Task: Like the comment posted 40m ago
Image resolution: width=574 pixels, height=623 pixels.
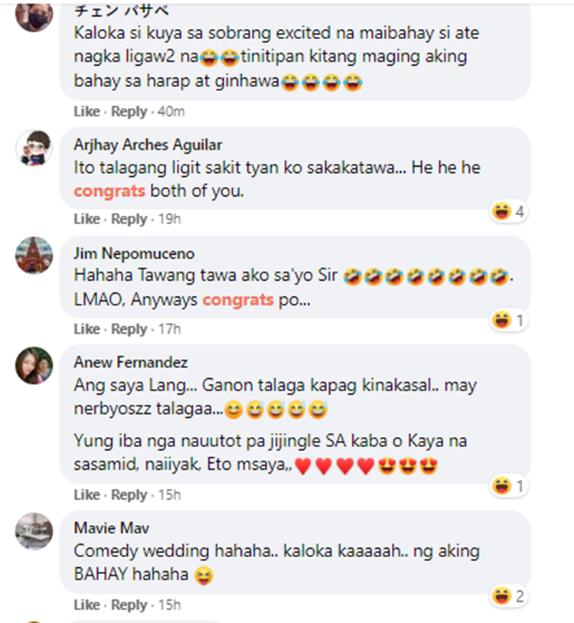Action: pyautogui.click(x=86, y=111)
